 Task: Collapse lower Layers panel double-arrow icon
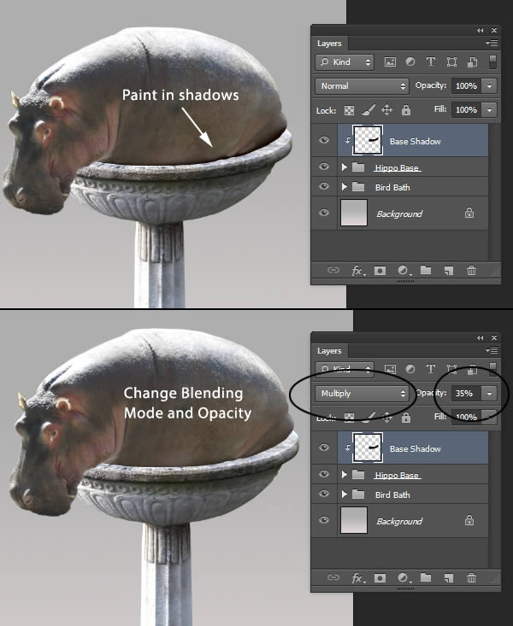(480, 337)
